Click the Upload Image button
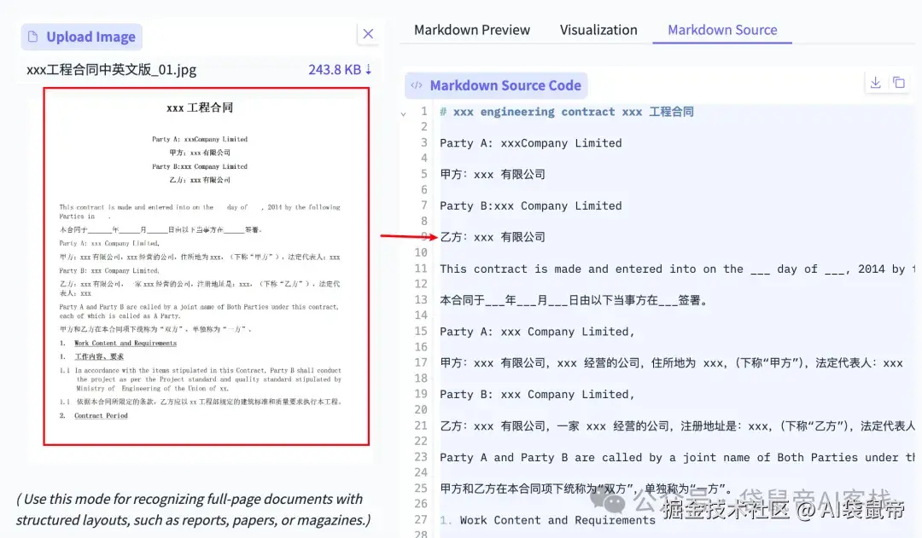 coord(81,37)
